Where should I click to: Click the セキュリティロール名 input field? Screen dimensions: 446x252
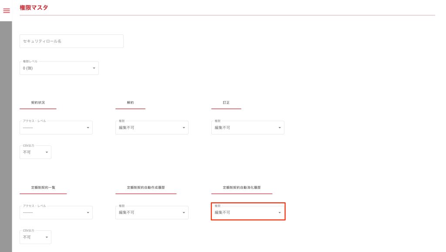pos(71,41)
